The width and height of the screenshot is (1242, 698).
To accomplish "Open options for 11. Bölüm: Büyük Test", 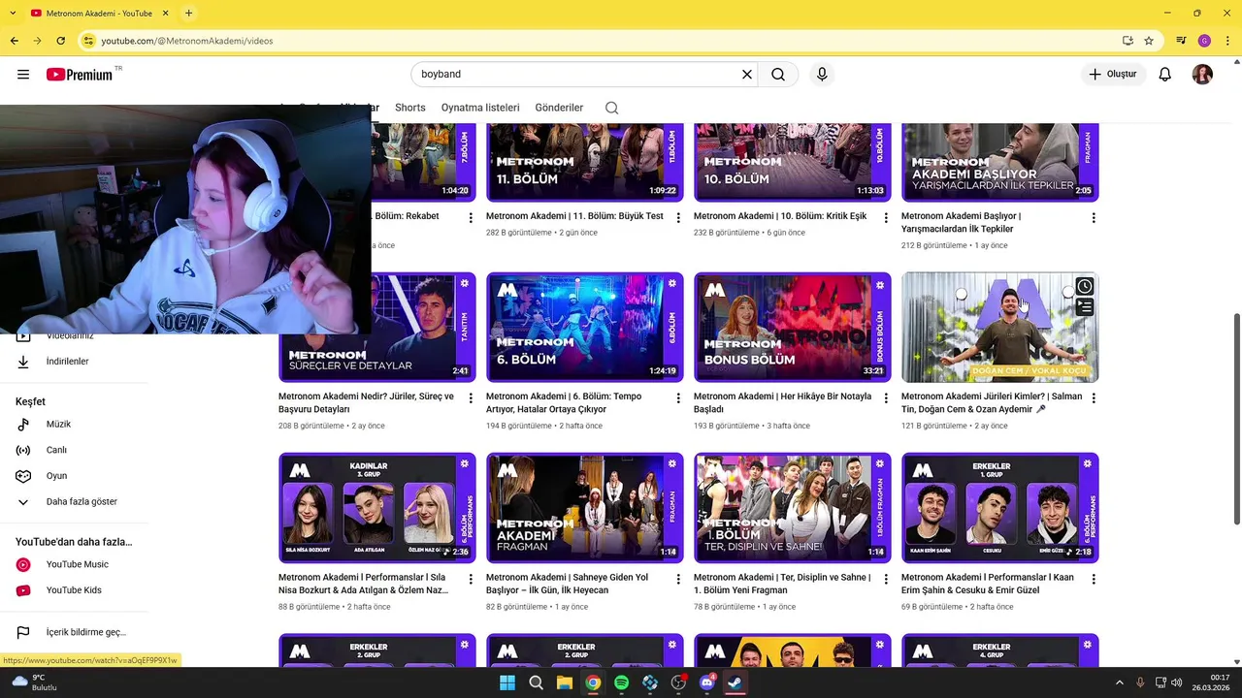I will pos(678,218).
